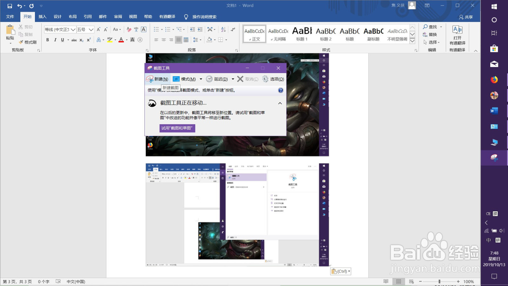
Task: Open the borders dropdown arrow
Action: tap(226, 40)
